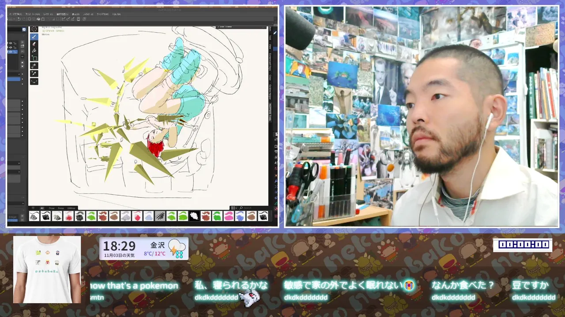Pick the first pencil hatch brush thumbnail

coord(34,216)
